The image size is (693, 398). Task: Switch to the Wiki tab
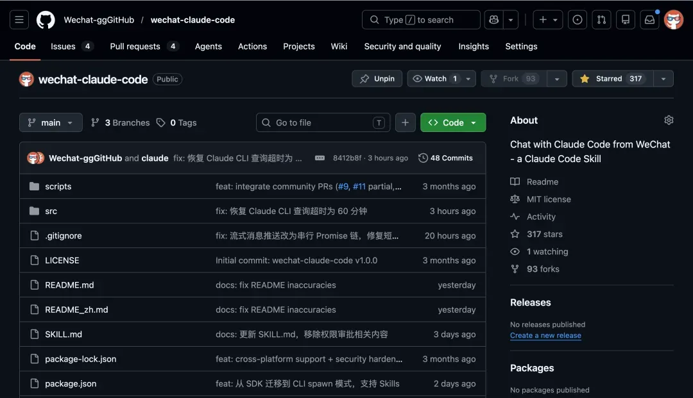pyautogui.click(x=339, y=46)
